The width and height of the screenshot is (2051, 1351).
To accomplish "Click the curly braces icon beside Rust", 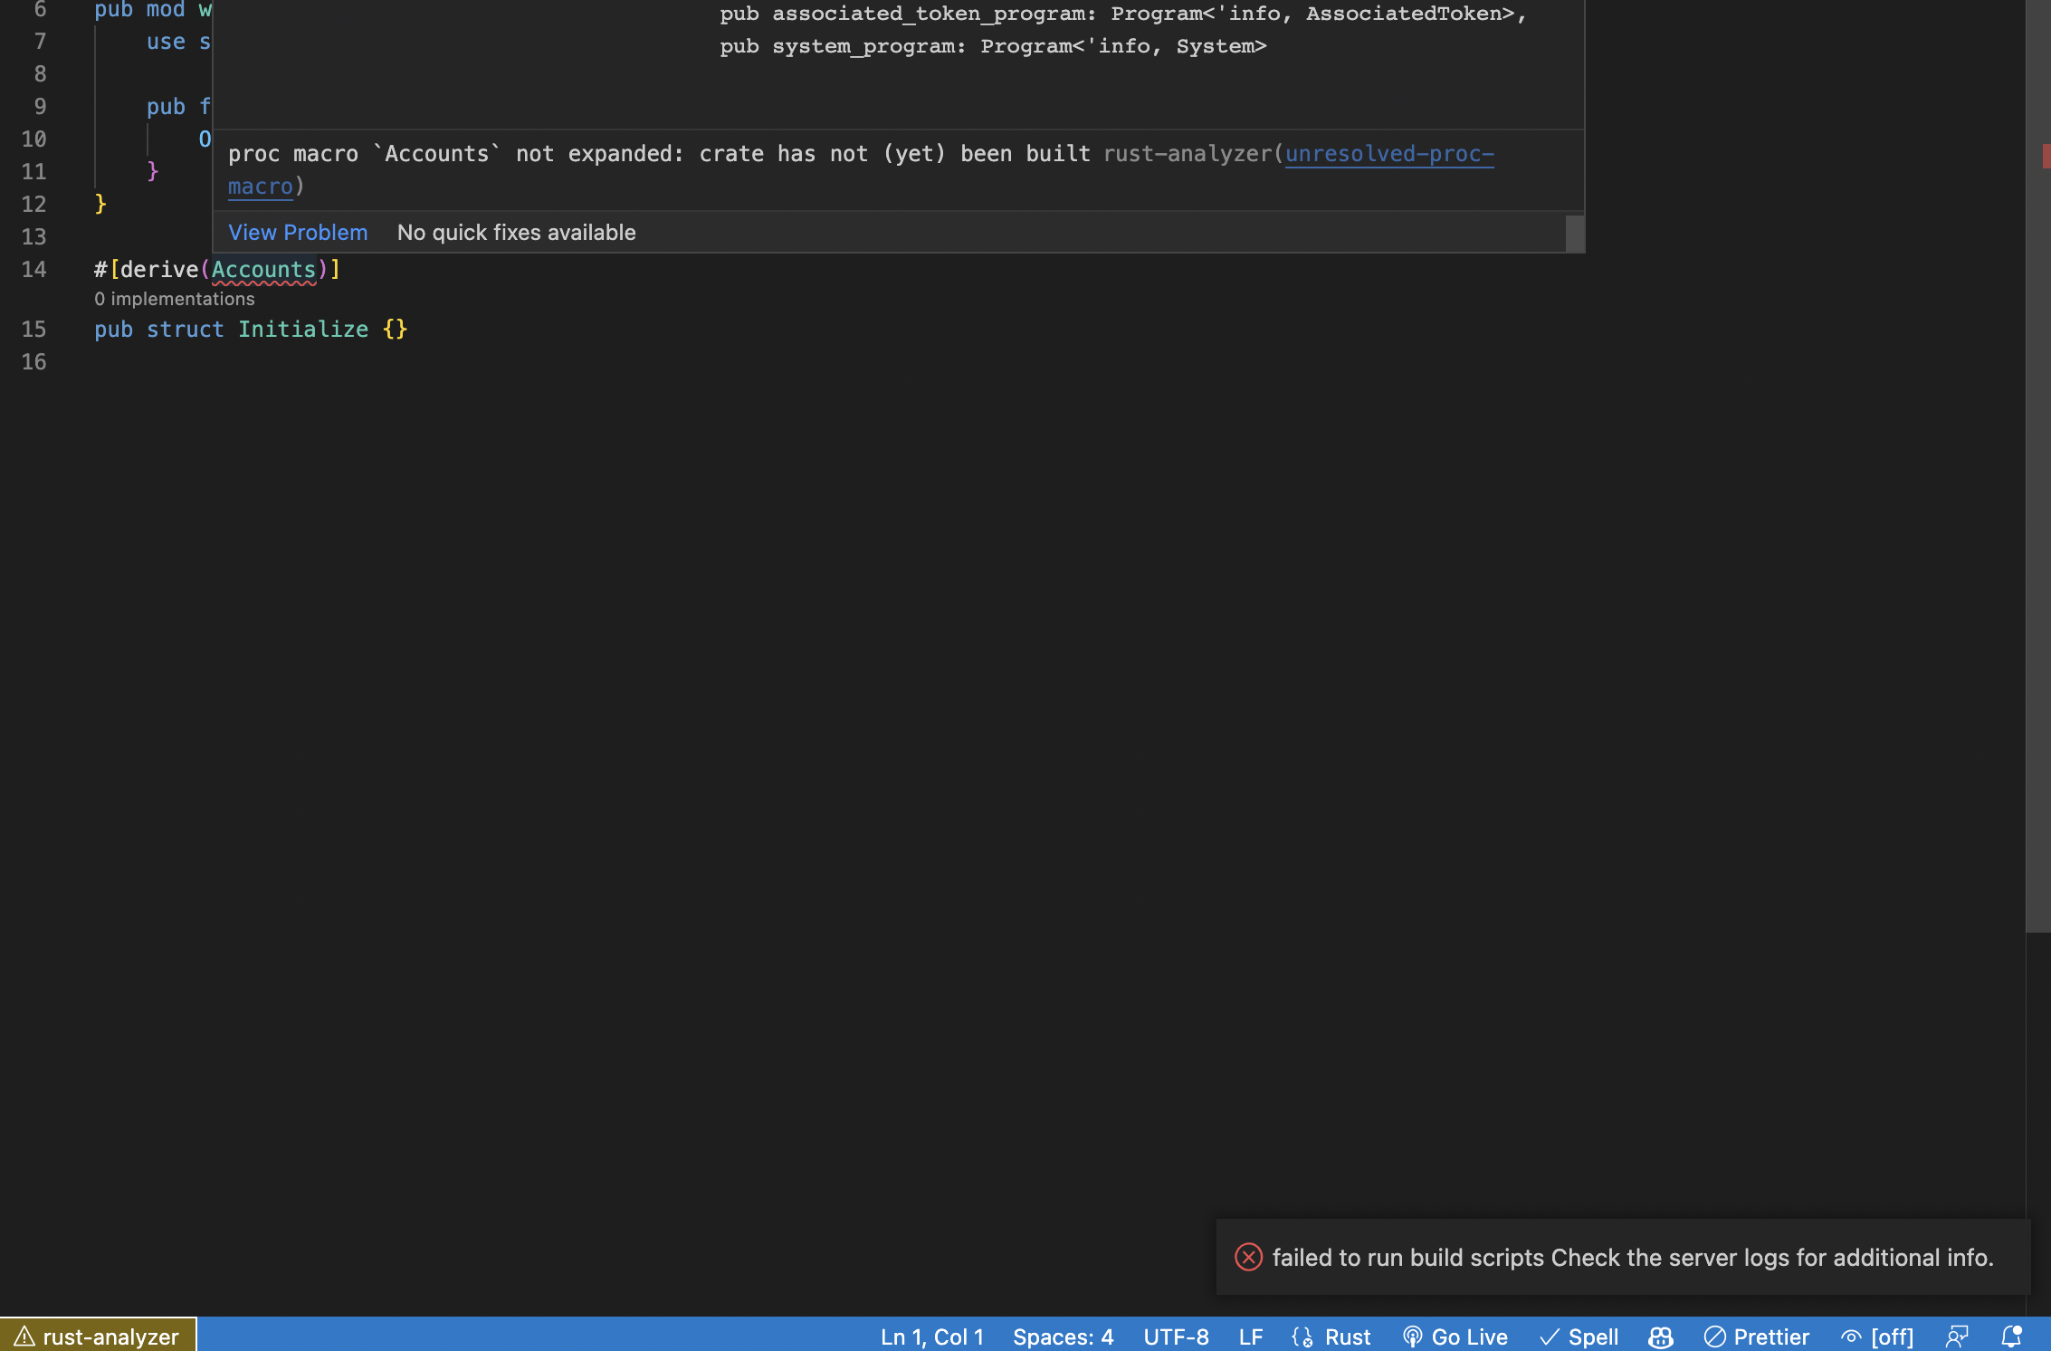I will pos(1302,1337).
